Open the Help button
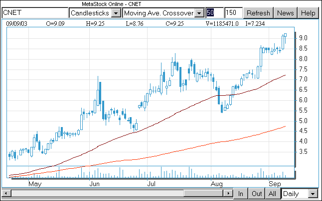The width and height of the screenshot is (322, 201). point(308,13)
